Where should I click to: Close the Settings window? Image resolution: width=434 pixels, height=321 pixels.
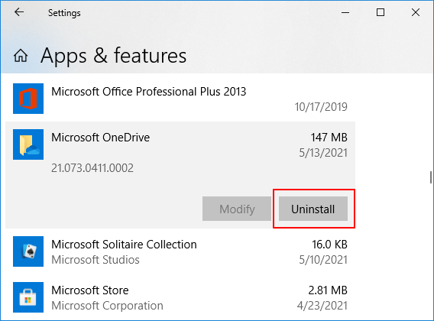pyautogui.click(x=416, y=12)
